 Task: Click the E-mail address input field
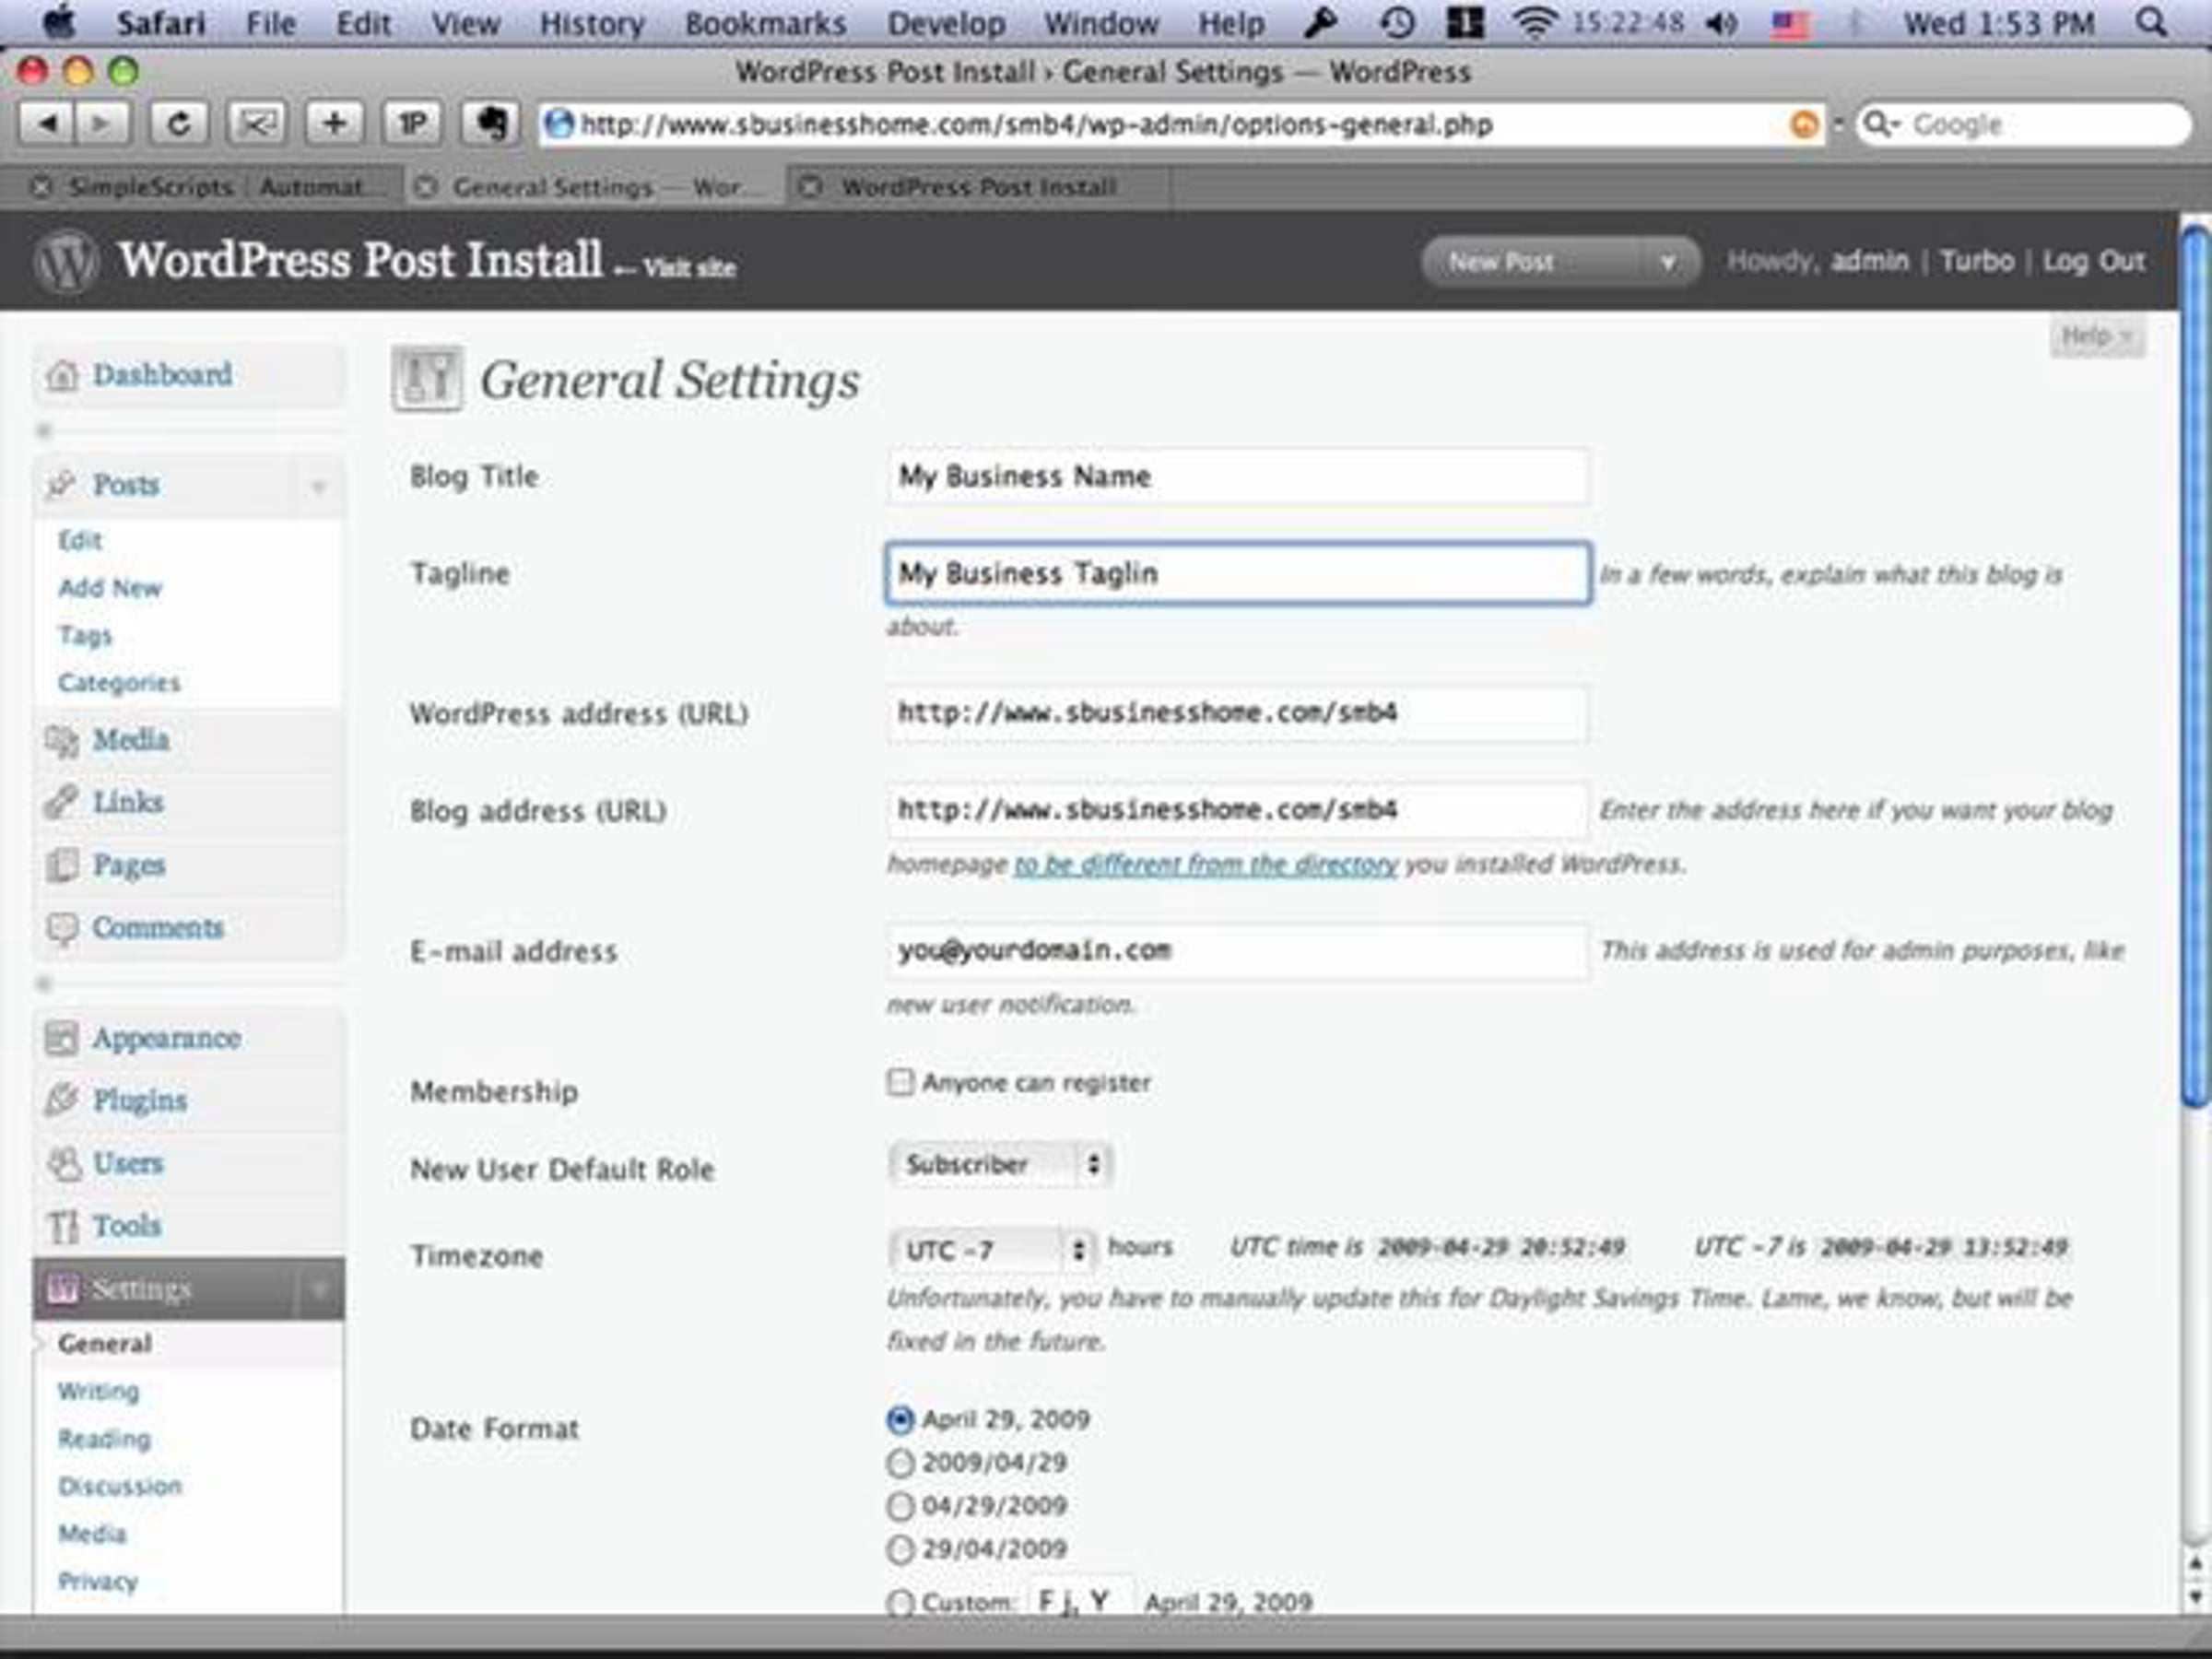pyautogui.click(x=1238, y=951)
